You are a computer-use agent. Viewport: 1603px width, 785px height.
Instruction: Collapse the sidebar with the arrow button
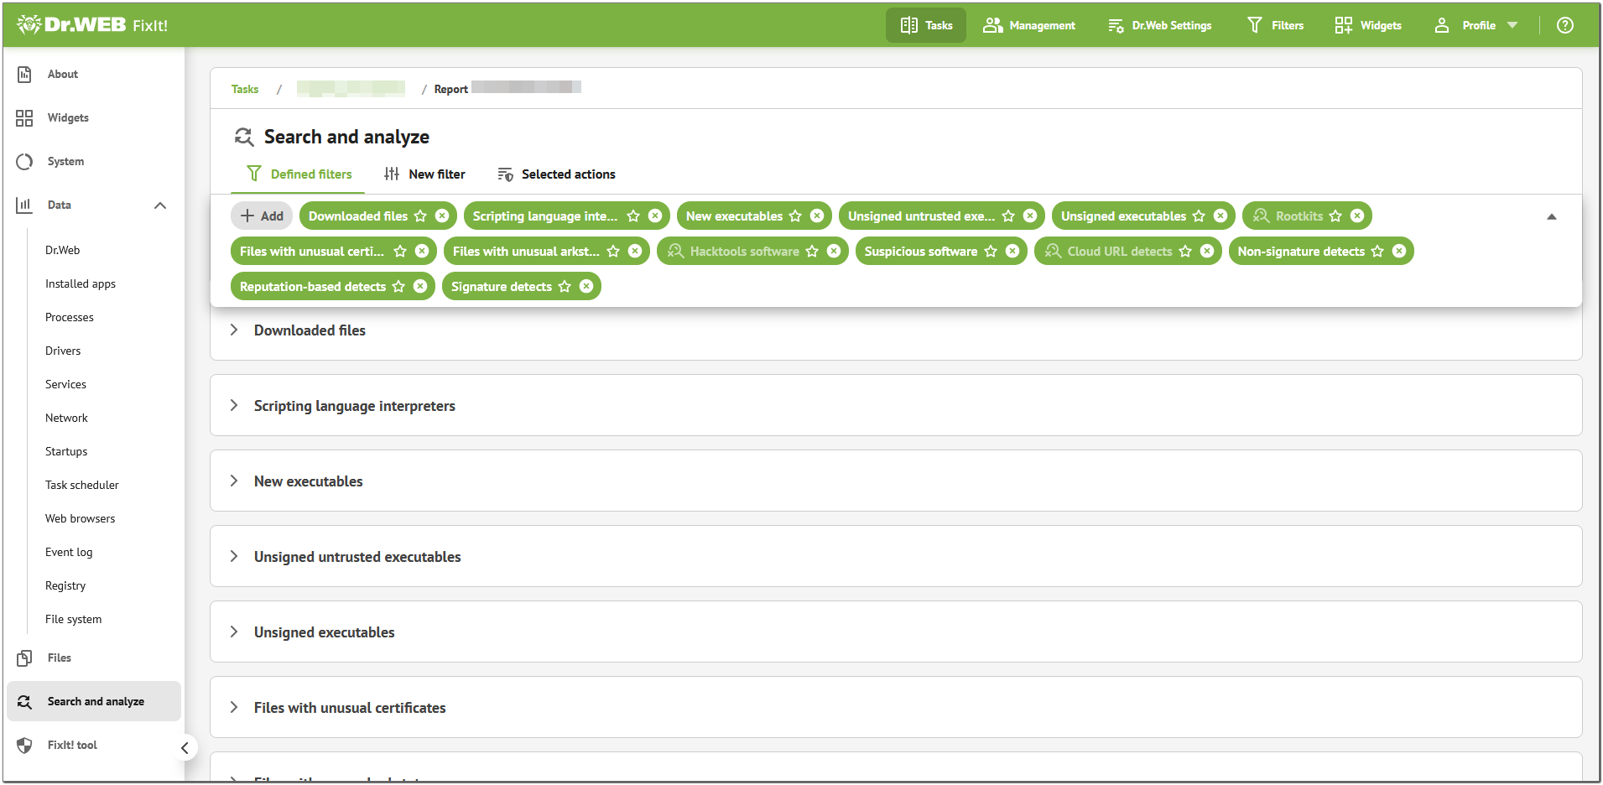[185, 747]
